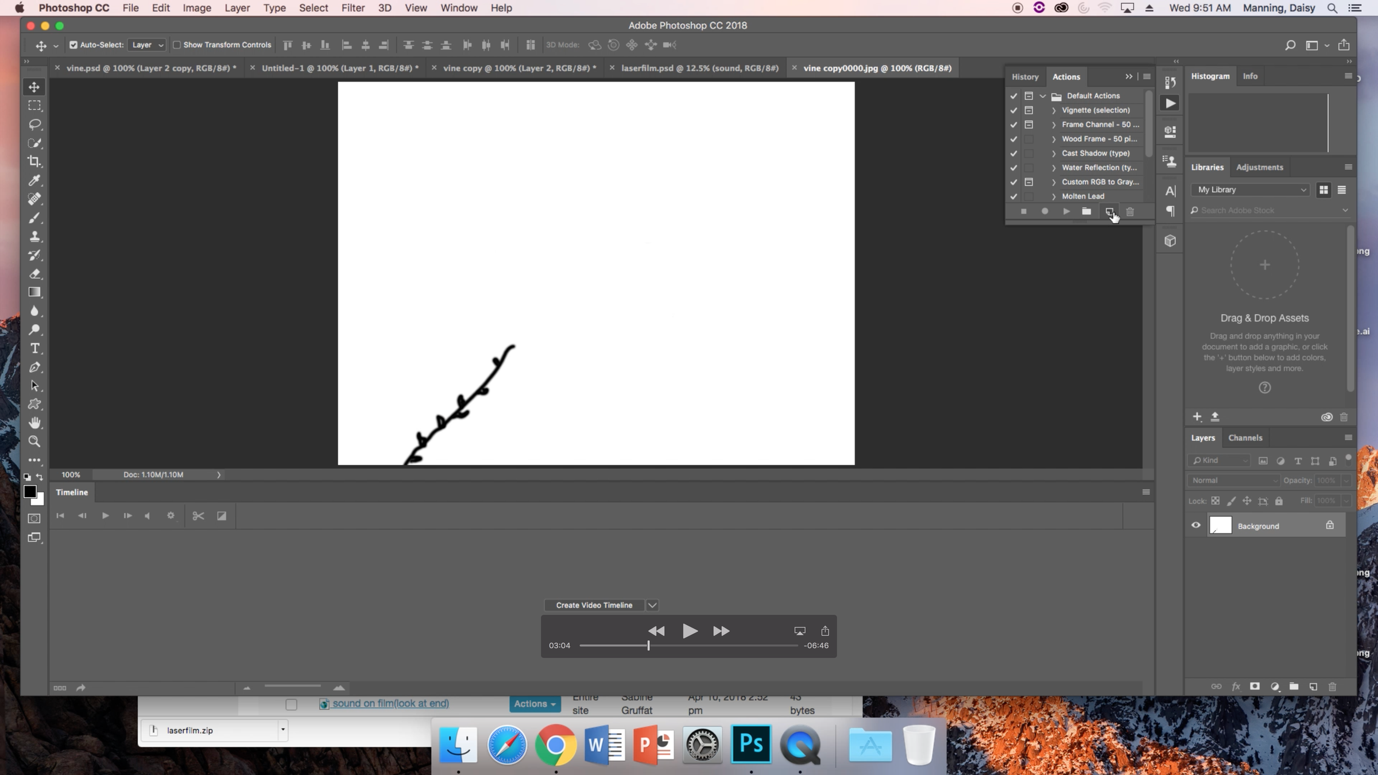
Task: Click the foreground color swatch
Action: pos(29,491)
